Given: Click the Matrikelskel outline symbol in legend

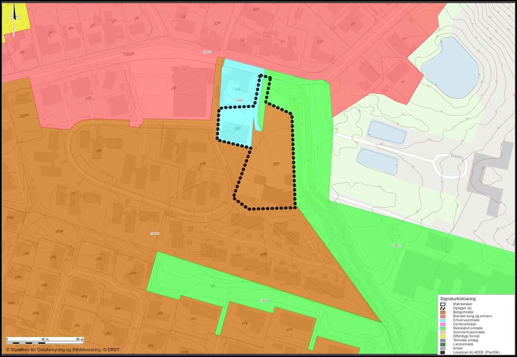Looking at the screenshot, I should point(443,304).
